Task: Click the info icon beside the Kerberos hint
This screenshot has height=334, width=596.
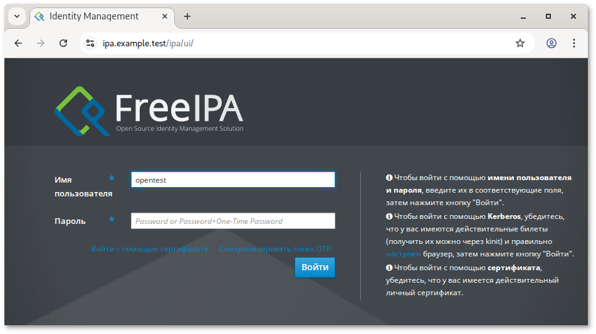Action: point(389,216)
